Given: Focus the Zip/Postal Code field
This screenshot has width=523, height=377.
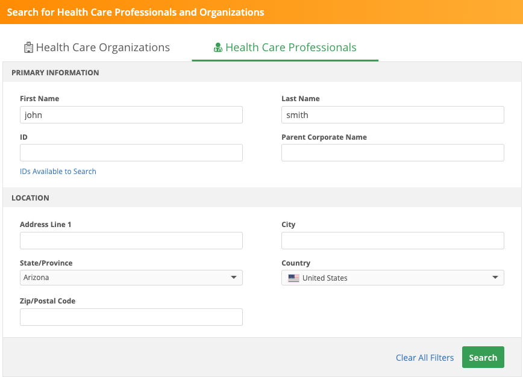Looking at the screenshot, I should (x=131, y=317).
